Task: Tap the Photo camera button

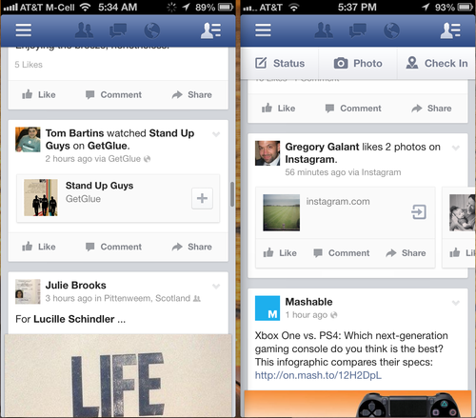Action: coord(358,63)
